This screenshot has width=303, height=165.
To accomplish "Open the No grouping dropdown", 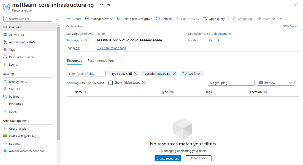I will pos(231,83).
